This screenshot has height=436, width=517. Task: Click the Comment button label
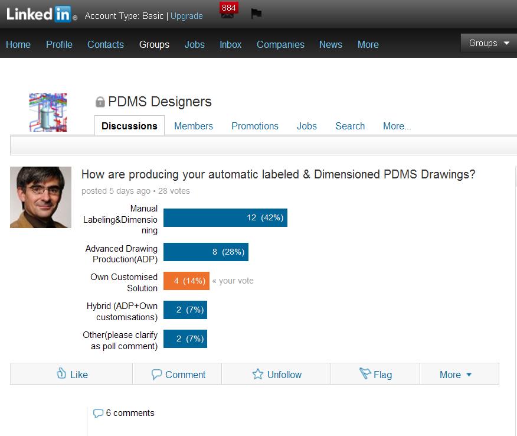pyautogui.click(x=185, y=375)
